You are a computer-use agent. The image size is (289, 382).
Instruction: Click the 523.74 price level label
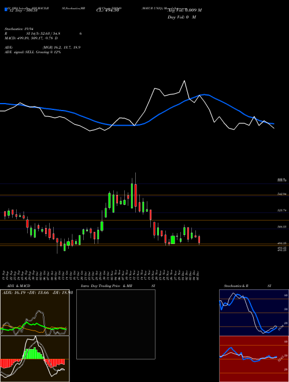282,210
